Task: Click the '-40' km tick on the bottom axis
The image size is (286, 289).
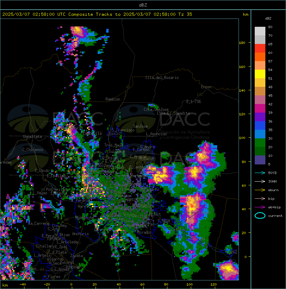Action: [x=23, y=285]
